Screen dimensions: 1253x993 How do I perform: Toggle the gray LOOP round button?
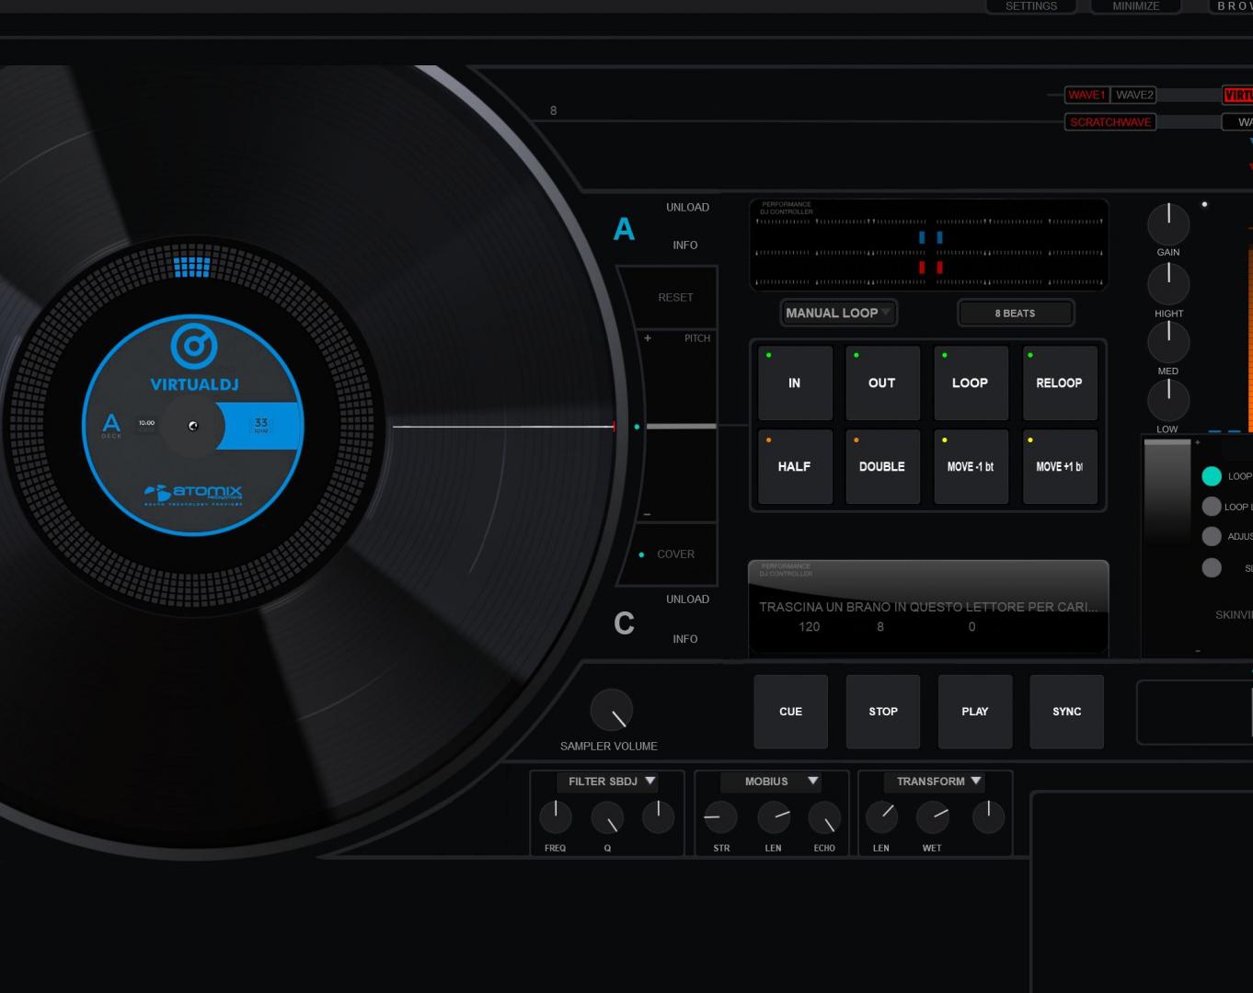1212,507
